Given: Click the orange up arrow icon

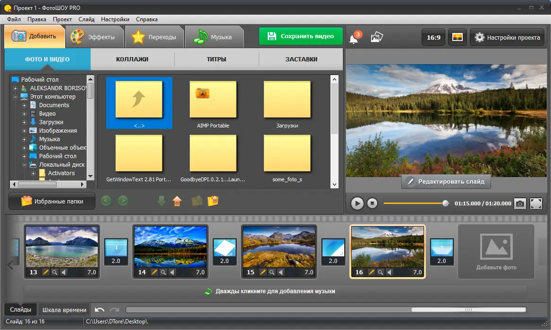Looking at the screenshot, I should point(177,201).
